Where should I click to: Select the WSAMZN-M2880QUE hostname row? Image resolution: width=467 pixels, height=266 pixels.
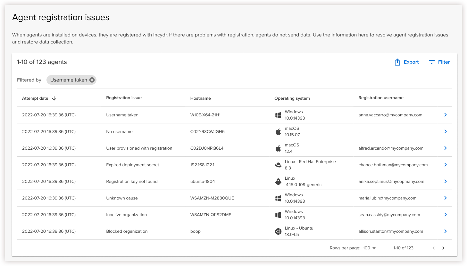[212, 198]
